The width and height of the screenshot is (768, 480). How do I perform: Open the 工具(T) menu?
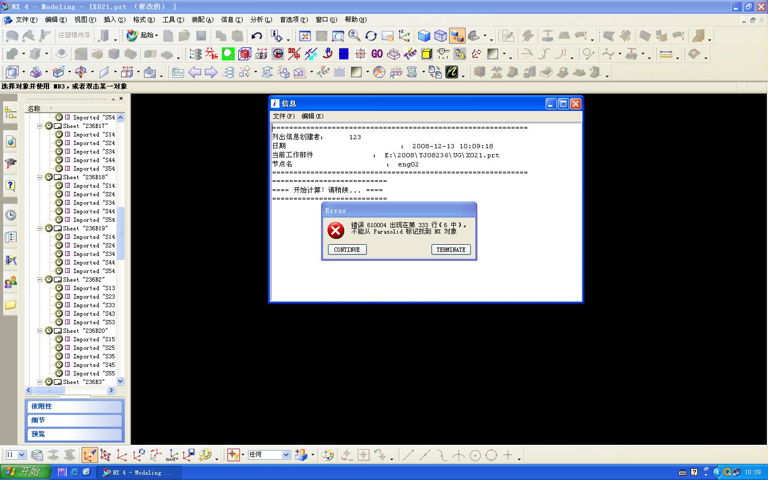(x=173, y=20)
